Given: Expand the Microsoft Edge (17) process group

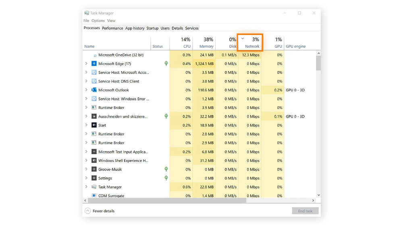Looking at the screenshot, I should pyautogui.click(x=86, y=63).
